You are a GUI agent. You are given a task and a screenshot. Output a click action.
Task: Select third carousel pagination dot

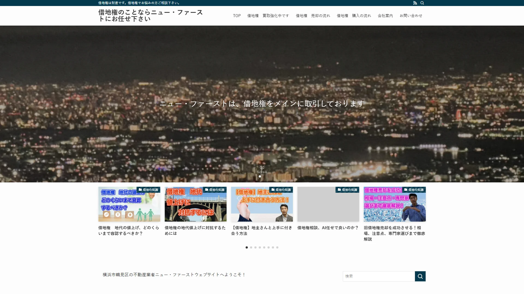pos(255,247)
